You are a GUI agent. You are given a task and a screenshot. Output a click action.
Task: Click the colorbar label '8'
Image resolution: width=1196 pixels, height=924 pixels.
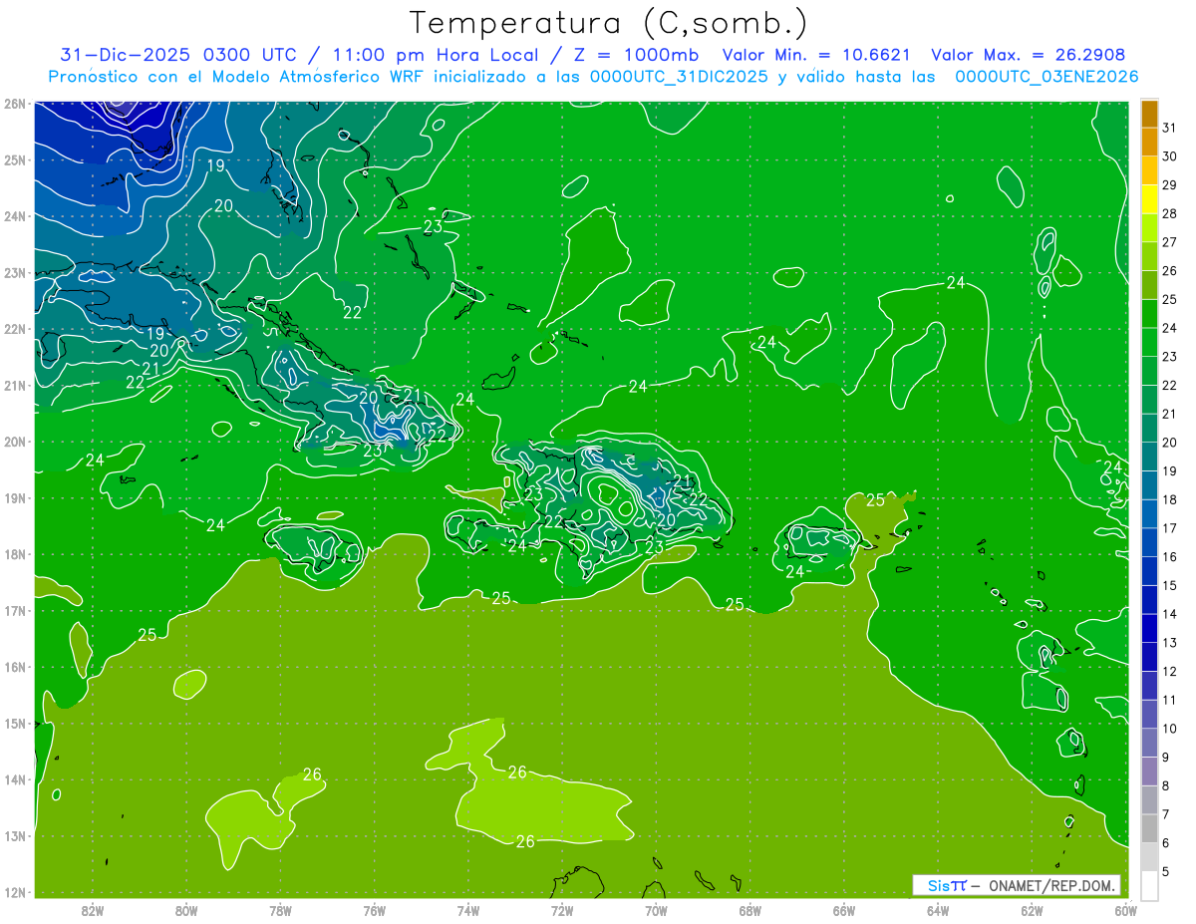point(1166,786)
